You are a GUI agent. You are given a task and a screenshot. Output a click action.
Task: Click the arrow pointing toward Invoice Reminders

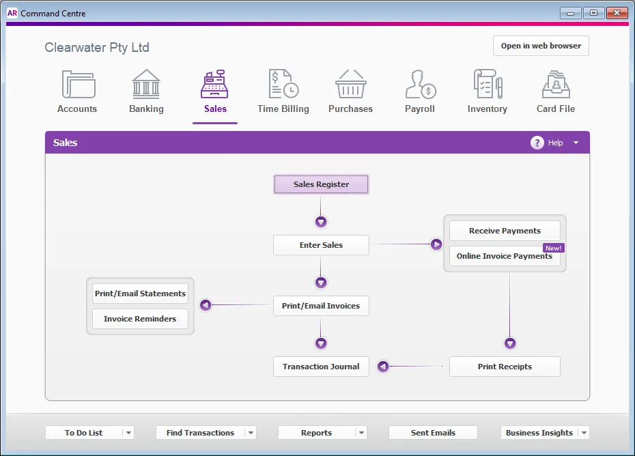[x=206, y=306]
